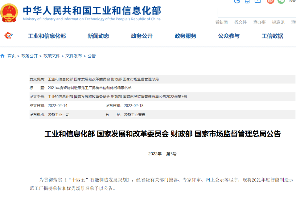Go to 首页 breadcrumb link

click(x=12, y=56)
